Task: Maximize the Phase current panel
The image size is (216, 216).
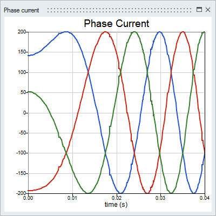Action: (x=199, y=10)
